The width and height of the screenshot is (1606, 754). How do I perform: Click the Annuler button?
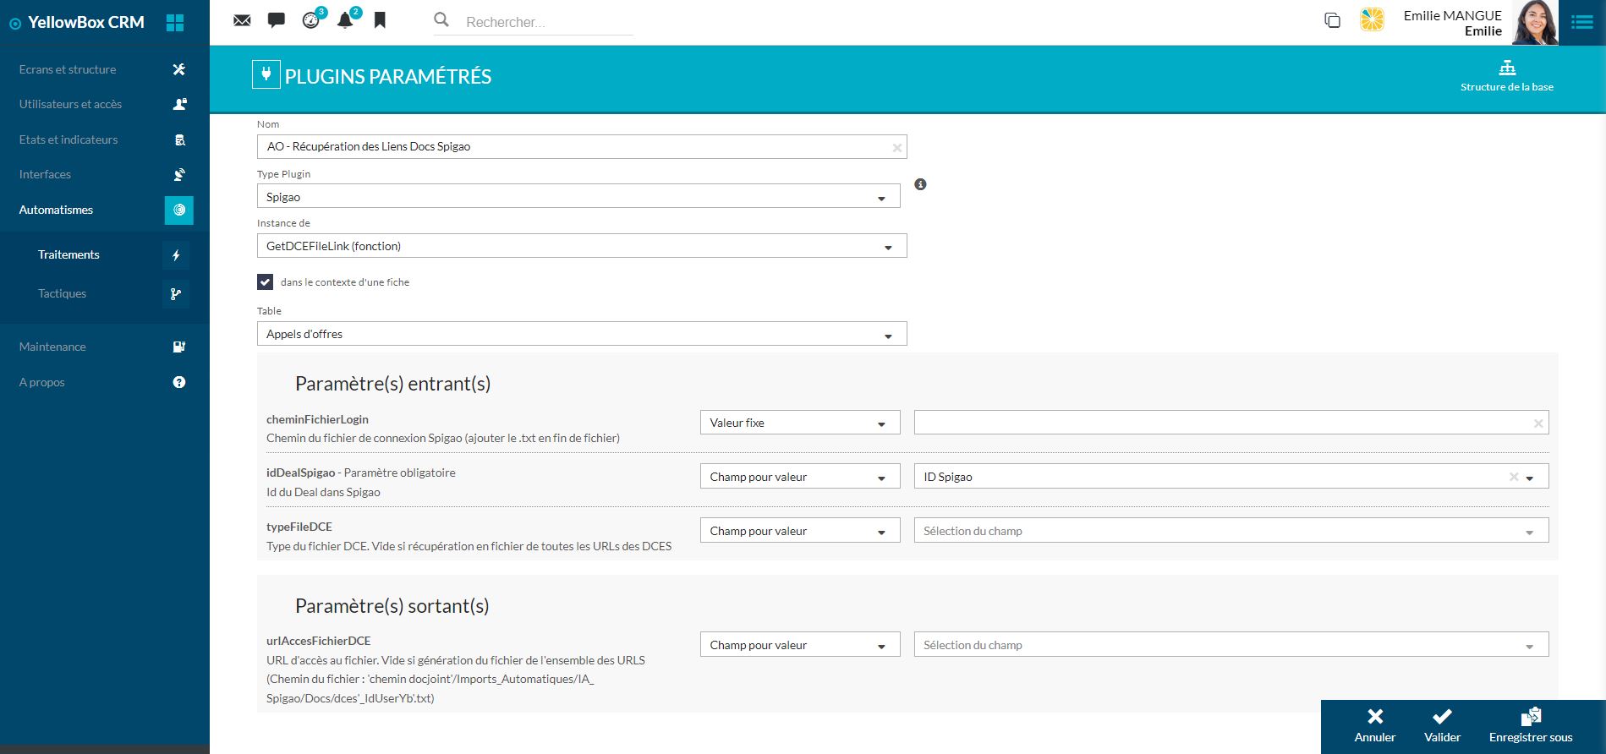pyautogui.click(x=1374, y=726)
